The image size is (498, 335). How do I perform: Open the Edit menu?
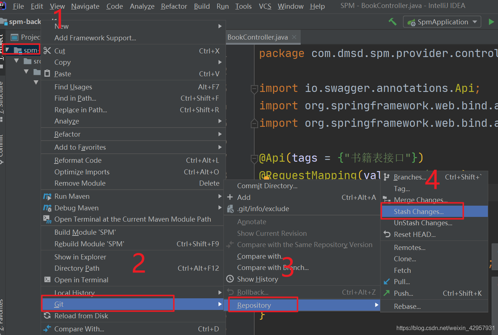pyautogui.click(x=37, y=6)
